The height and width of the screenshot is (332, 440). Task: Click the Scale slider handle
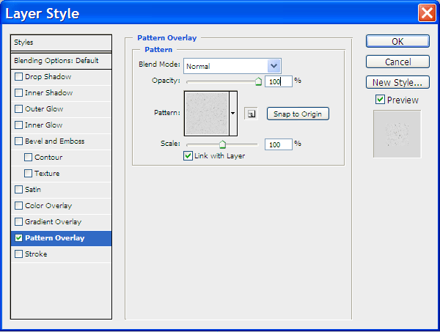tap(222, 145)
